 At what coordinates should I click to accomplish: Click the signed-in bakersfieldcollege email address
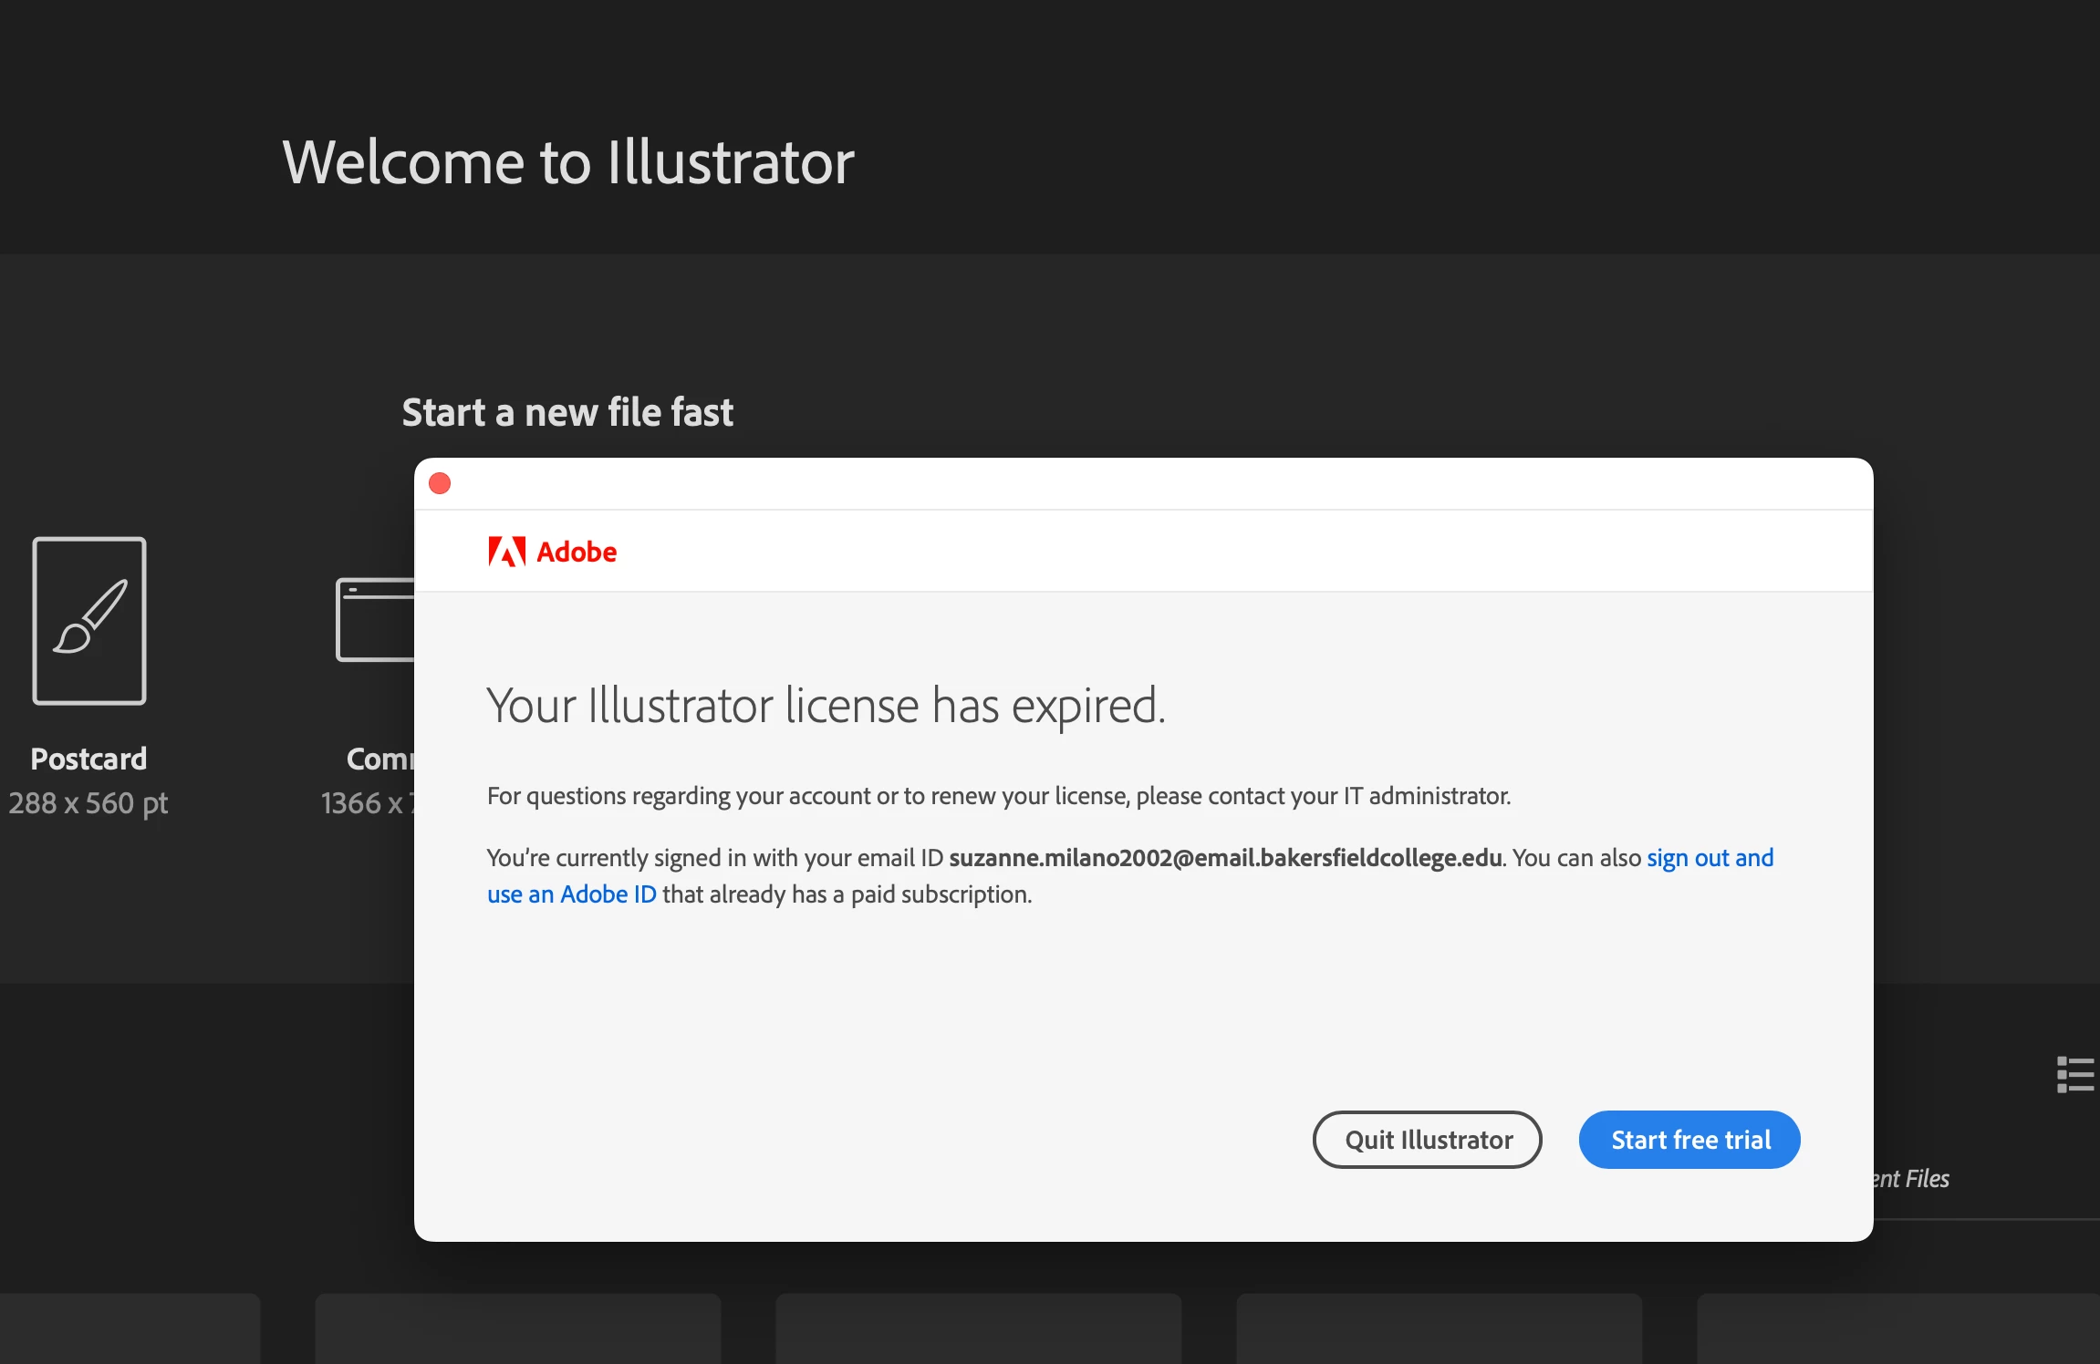1225,858
